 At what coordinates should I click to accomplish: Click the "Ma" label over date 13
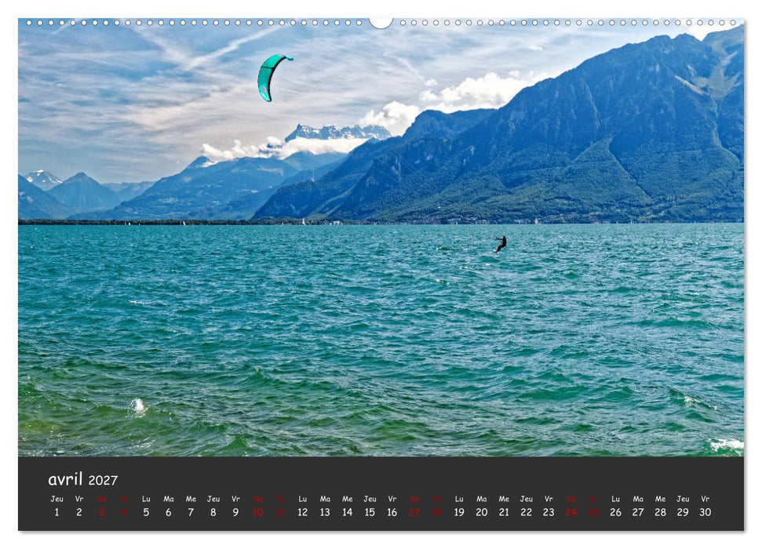coord(325,499)
